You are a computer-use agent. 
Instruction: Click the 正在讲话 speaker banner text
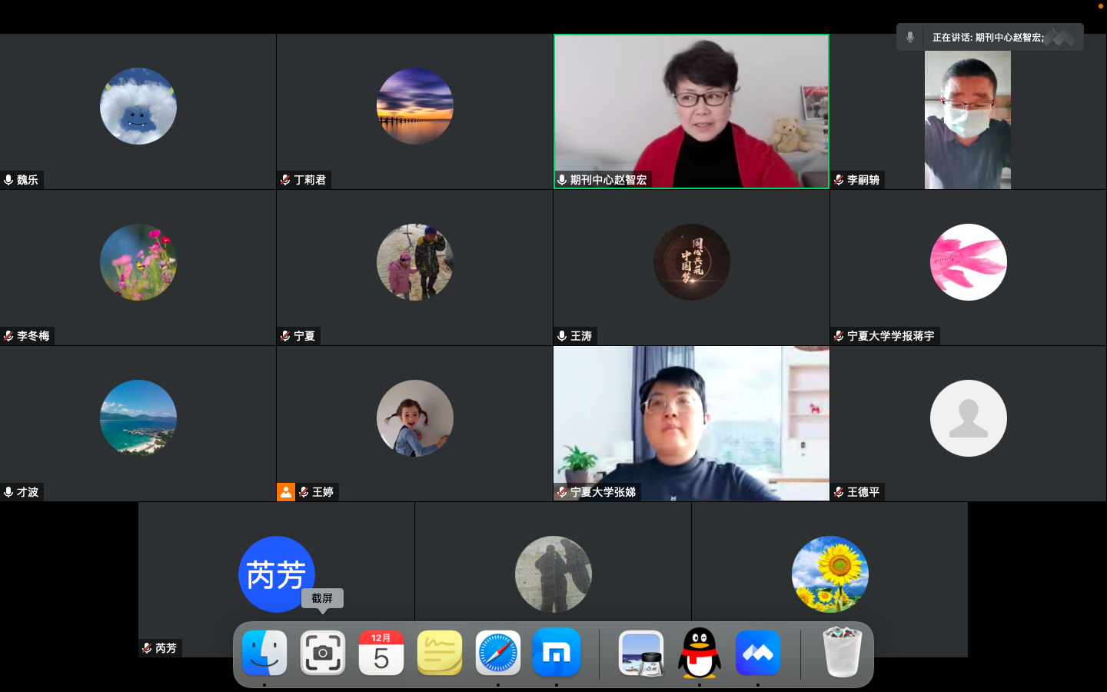(988, 37)
